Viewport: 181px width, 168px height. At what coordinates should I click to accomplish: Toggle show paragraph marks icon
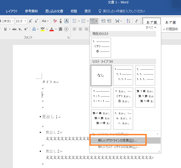tap(136, 21)
